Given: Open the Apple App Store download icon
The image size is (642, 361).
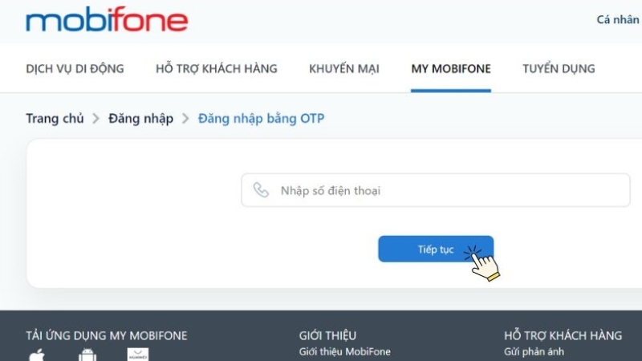Looking at the screenshot, I should 37,355.
